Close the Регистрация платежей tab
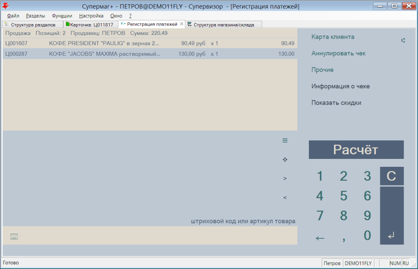 click(182, 24)
